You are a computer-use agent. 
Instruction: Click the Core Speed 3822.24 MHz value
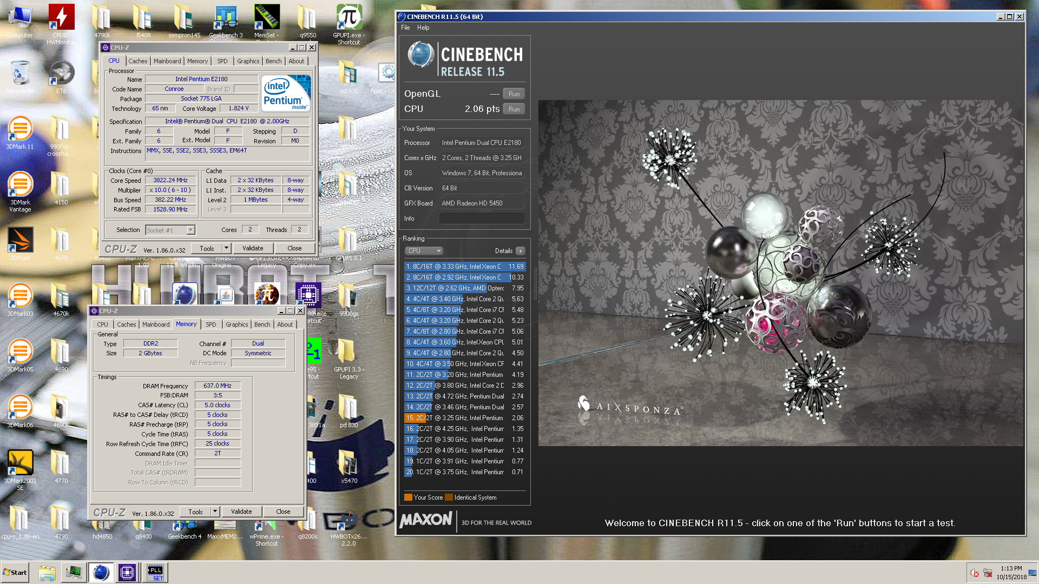[x=170, y=181]
